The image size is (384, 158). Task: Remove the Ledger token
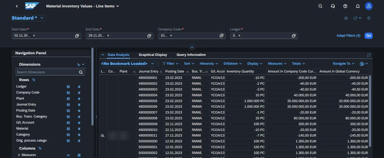click(x=239, y=36)
